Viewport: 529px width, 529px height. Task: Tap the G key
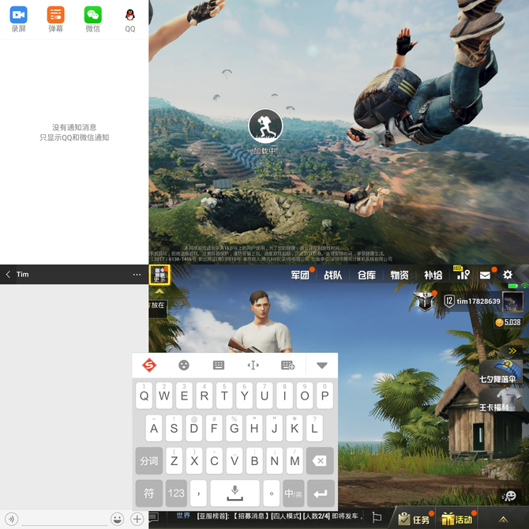pyautogui.click(x=234, y=428)
